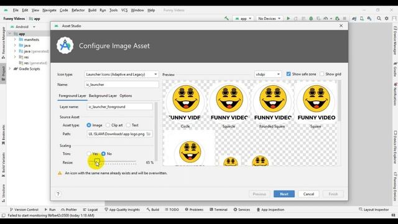Open Device File Explorer side panel
The width and height of the screenshot is (398, 224).
pos(395,147)
